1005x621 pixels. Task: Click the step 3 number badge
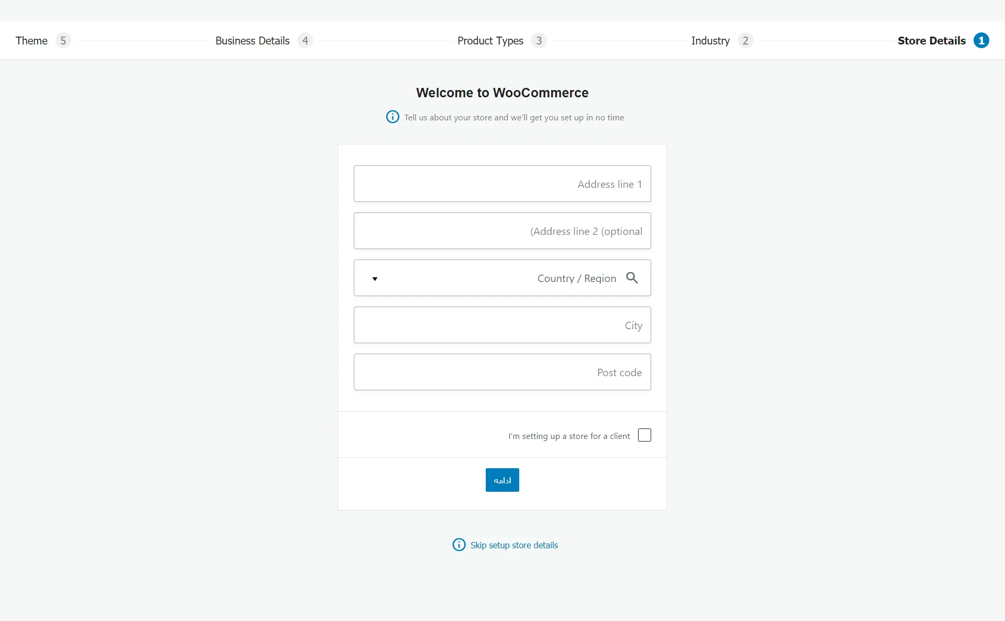point(539,40)
